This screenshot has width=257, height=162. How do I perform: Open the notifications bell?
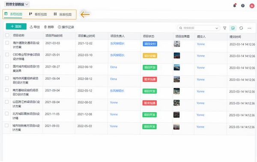(235, 6)
